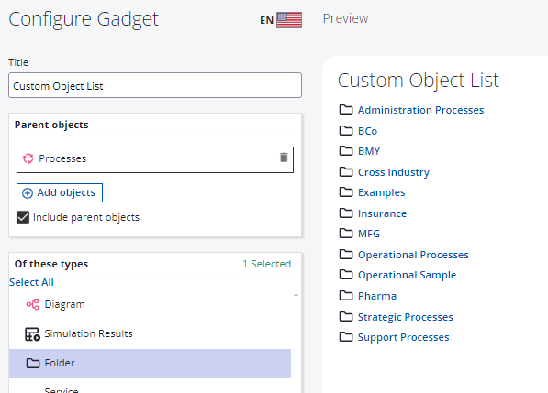Click the Select All link
The width and height of the screenshot is (548, 393).
31,282
